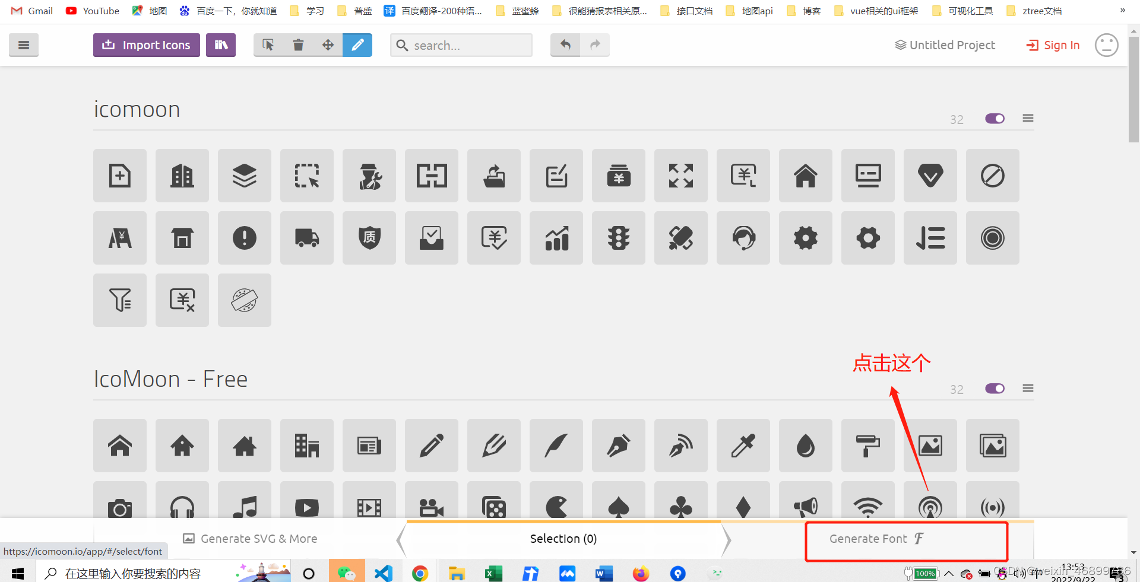
Task: Toggle the icomoon set switch
Action: coord(995,119)
